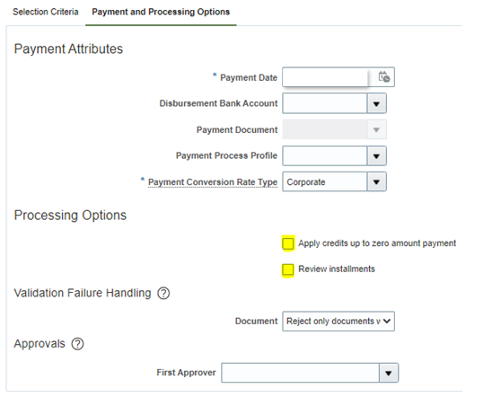Select the Payment and Processing Options tab
492x397 pixels.
161,12
